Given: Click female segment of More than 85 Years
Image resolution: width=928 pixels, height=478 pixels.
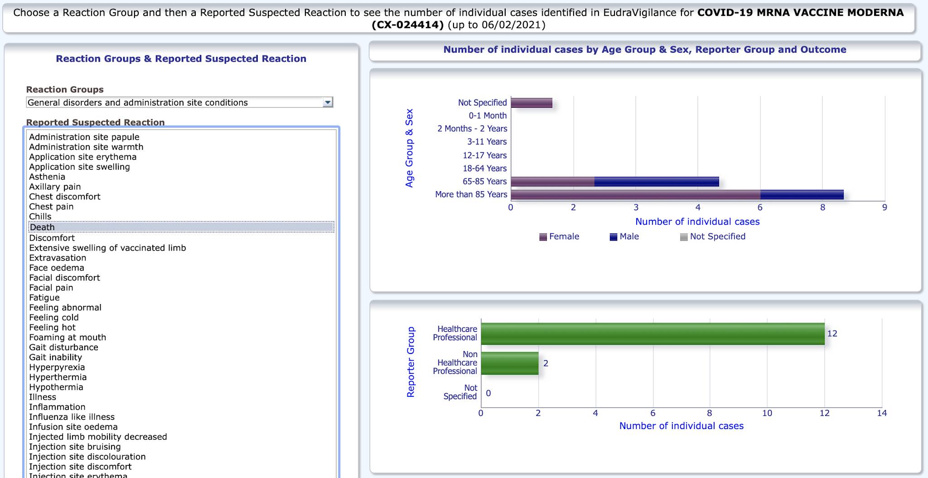Looking at the screenshot, I should point(635,195).
